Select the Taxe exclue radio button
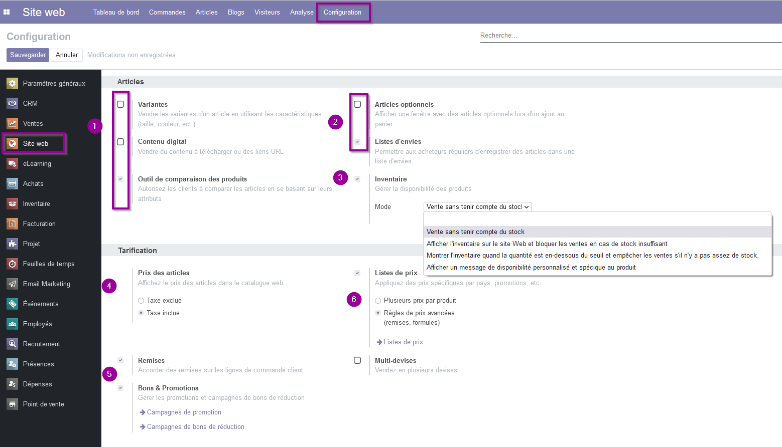782x447 pixels. pyautogui.click(x=141, y=301)
